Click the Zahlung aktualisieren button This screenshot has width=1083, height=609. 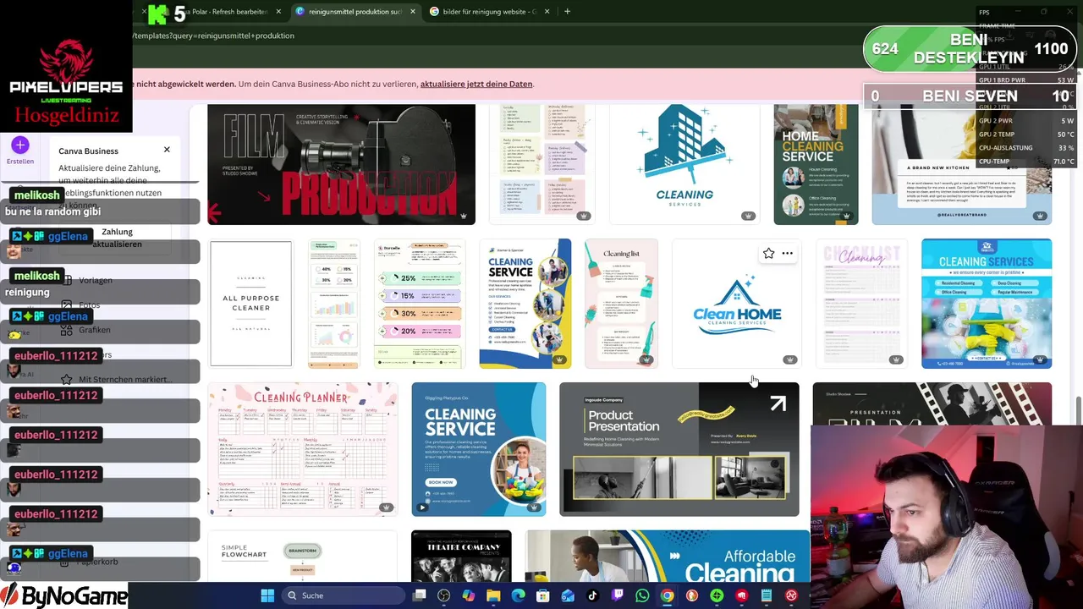click(117, 238)
